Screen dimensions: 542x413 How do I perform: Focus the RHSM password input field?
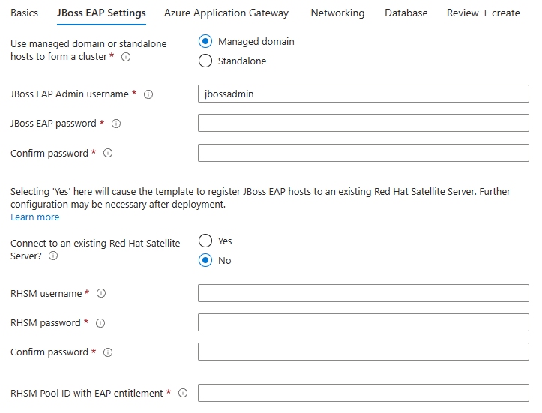[x=364, y=322]
